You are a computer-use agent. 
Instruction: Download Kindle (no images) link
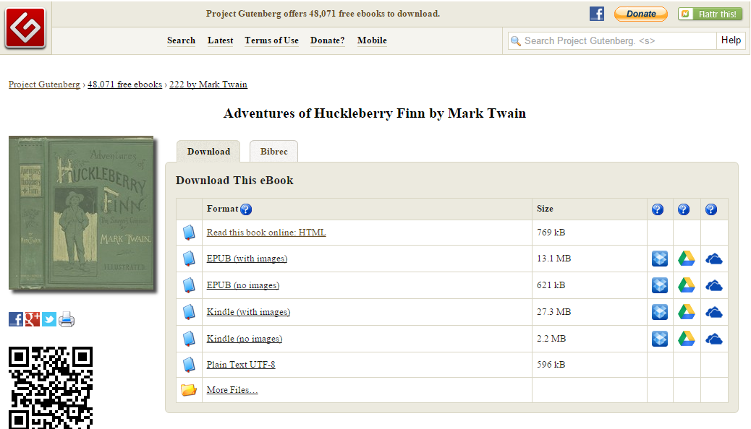point(245,339)
